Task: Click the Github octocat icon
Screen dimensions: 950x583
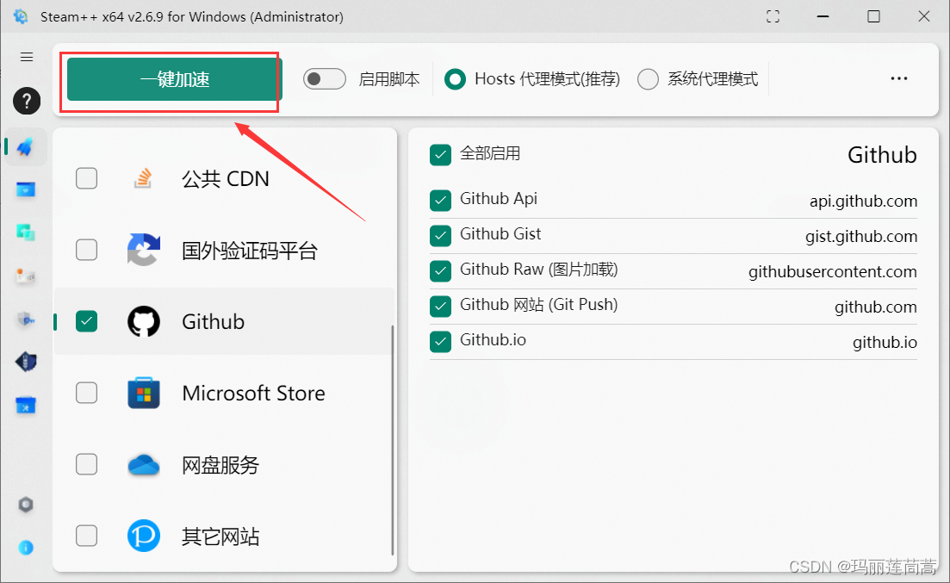Action: pos(144,321)
